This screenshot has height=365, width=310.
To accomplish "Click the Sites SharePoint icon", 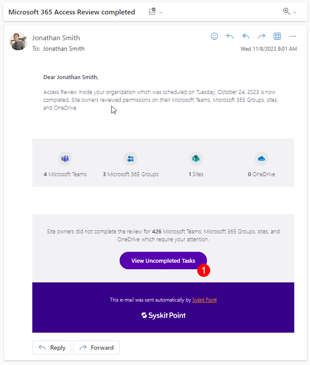I will click(196, 159).
